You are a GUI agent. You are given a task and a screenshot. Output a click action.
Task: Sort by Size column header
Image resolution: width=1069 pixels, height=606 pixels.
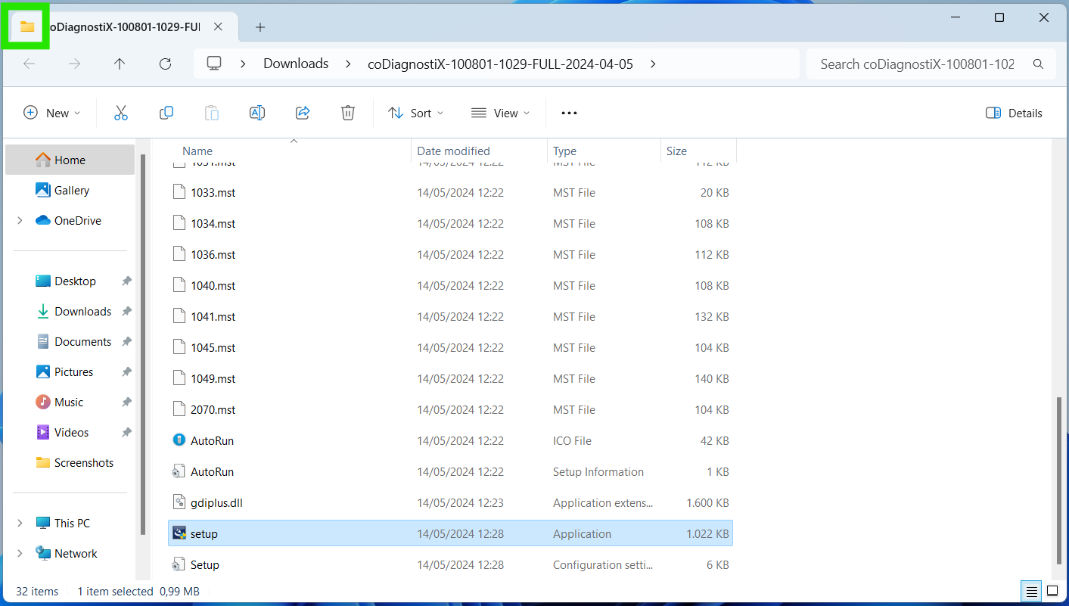(x=676, y=151)
